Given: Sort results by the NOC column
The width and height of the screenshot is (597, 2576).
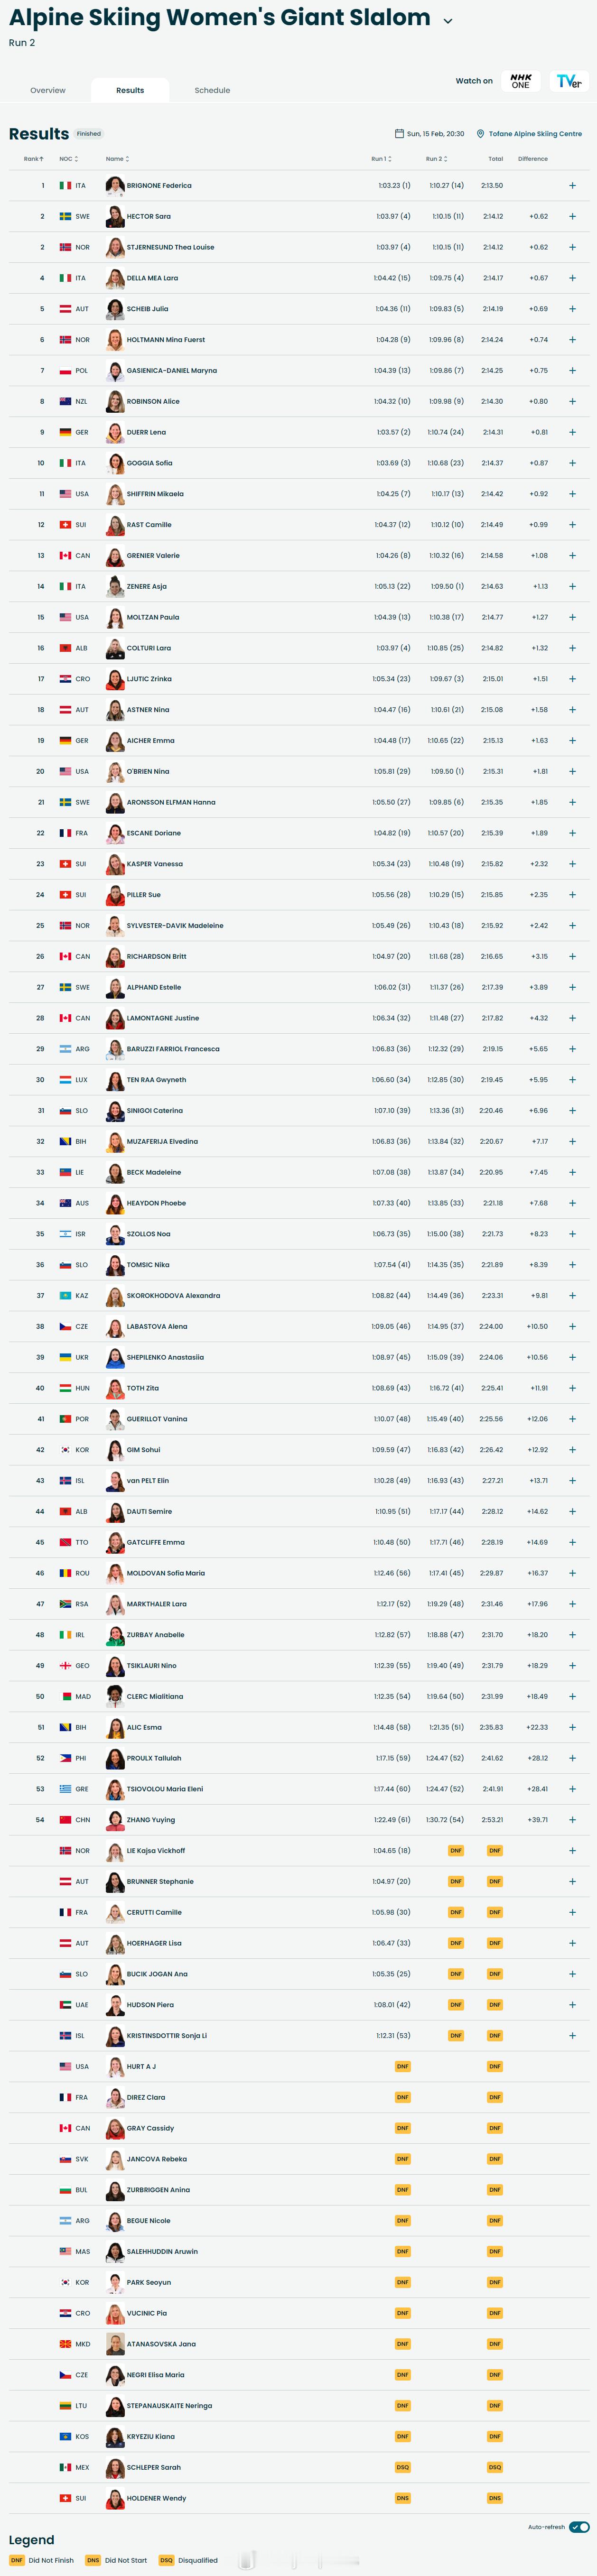Looking at the screenshot, I should tap(67, 159).
